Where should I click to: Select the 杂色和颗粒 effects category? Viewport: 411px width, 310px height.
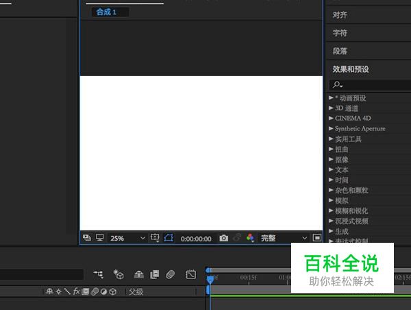coord(351,190)
